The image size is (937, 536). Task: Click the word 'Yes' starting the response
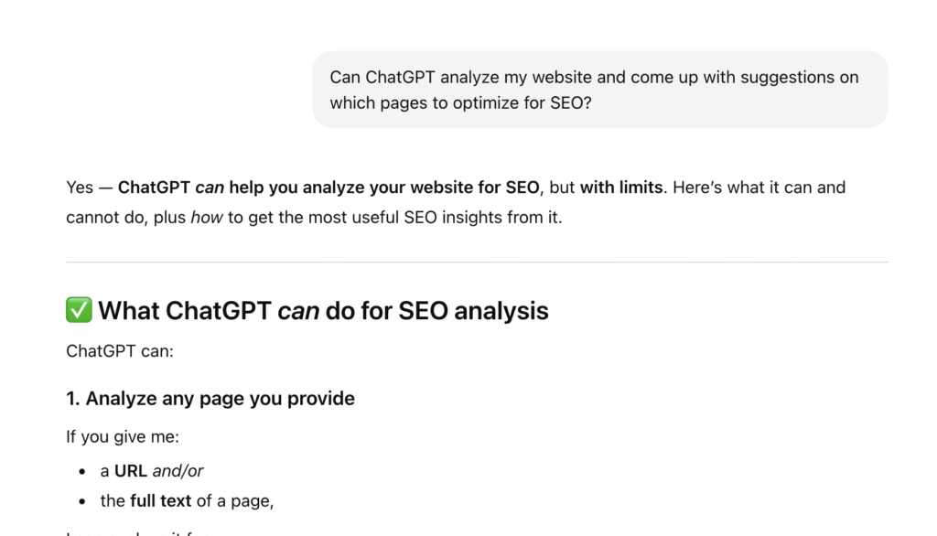point(79,188)
